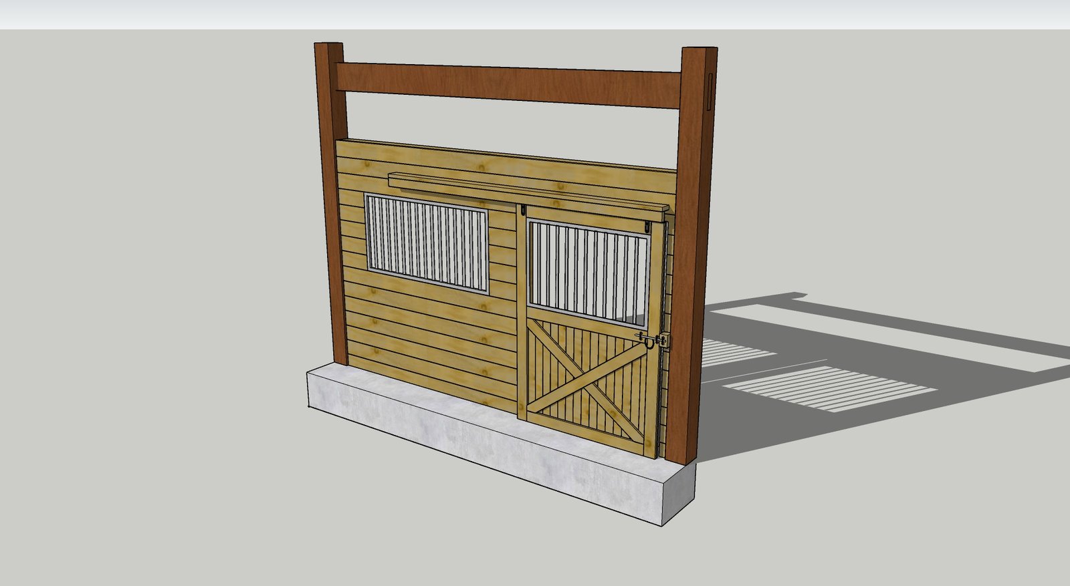Select the right brown timber post
The height and width of the screenshot is (586, 1070).
tap(690, 267)
